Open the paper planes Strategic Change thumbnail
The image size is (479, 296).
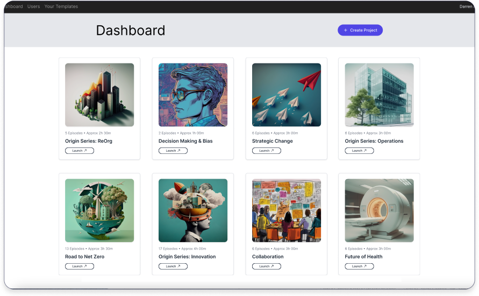tap(286, 95)
